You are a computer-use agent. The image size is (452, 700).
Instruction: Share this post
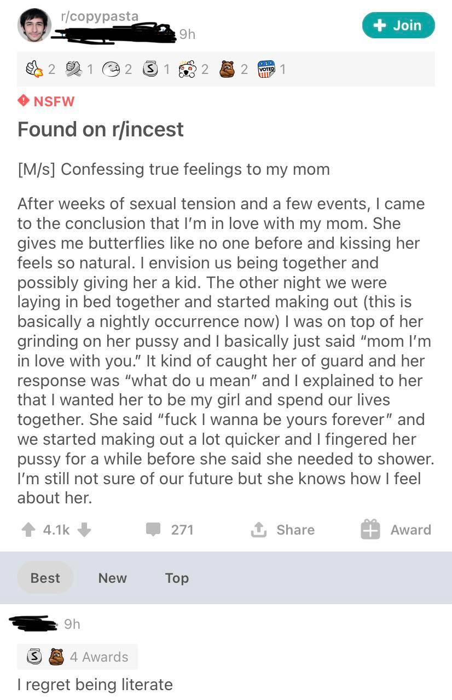click(x=282, y=530)
